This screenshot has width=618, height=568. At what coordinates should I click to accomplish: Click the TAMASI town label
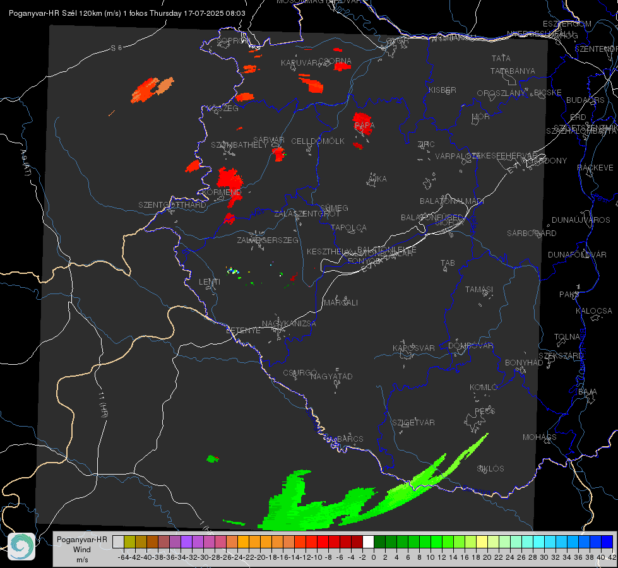pyautogui.click(x=479, y=289)
